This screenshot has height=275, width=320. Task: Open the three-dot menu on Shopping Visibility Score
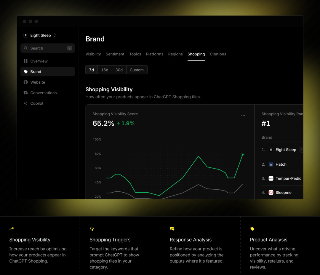pos(243,116)
